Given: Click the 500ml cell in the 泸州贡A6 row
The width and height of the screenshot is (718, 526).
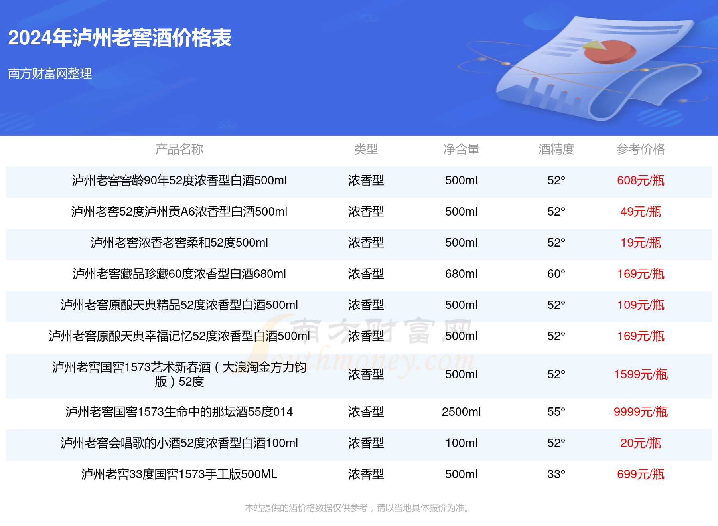Looking at the screenshot, I should tap(462, 212).
